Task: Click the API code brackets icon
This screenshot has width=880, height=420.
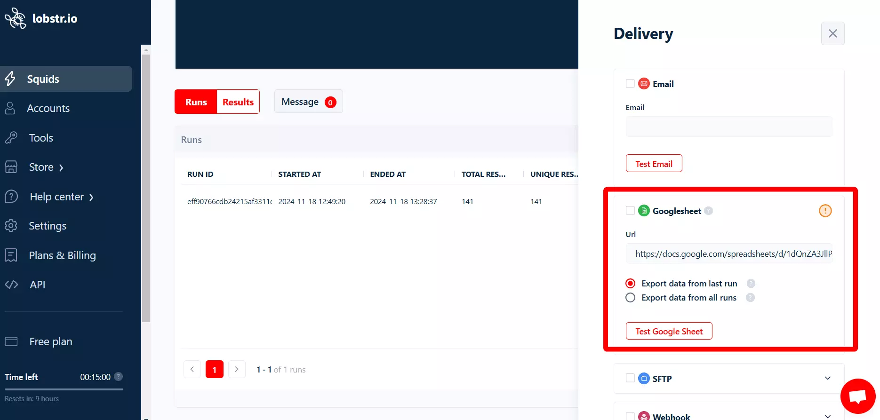Action: click(x=11, y=285)
